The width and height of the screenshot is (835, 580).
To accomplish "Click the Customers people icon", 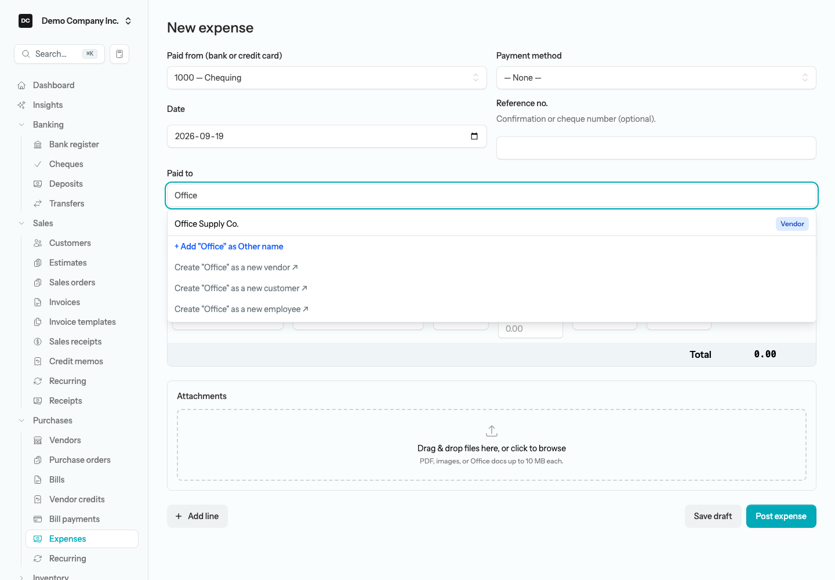I will click(38, 243).
